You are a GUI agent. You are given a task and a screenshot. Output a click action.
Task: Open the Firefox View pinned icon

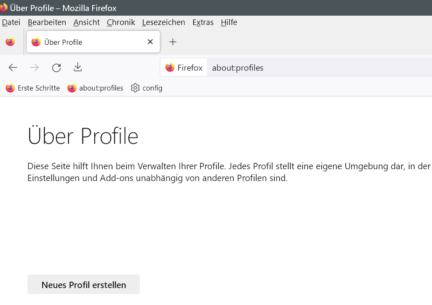click(x=11, y=42)
